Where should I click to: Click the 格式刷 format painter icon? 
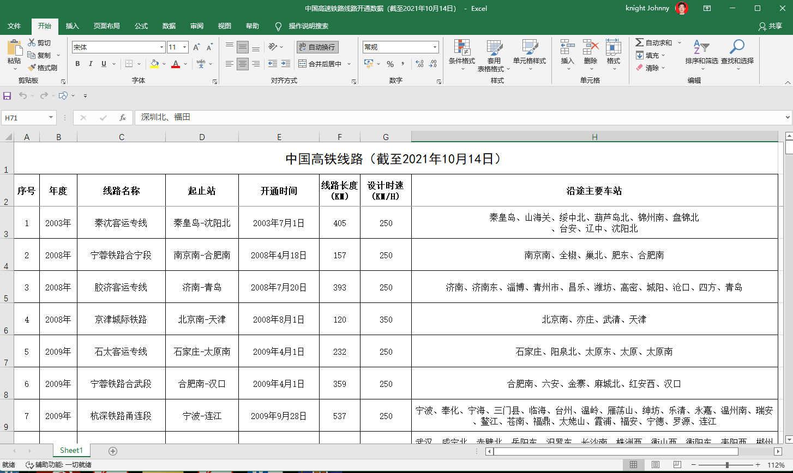coord(31,68)
